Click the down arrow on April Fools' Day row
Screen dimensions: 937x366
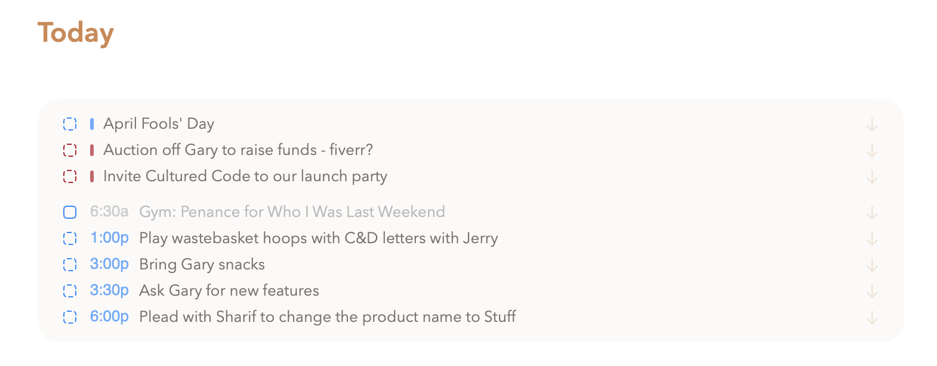(x=872, y=125)
